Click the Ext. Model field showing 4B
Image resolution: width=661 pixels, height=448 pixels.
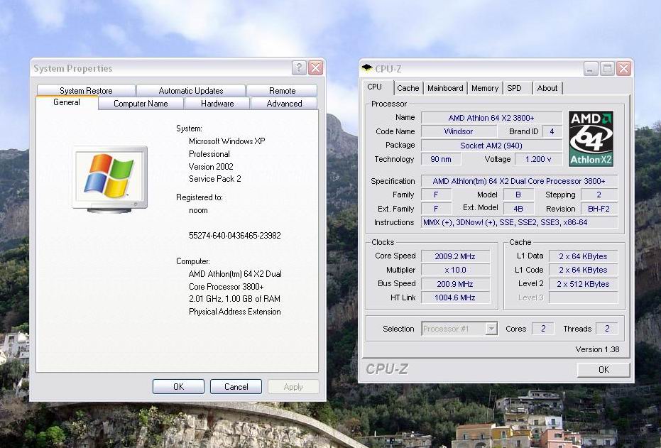pos(518,209)
